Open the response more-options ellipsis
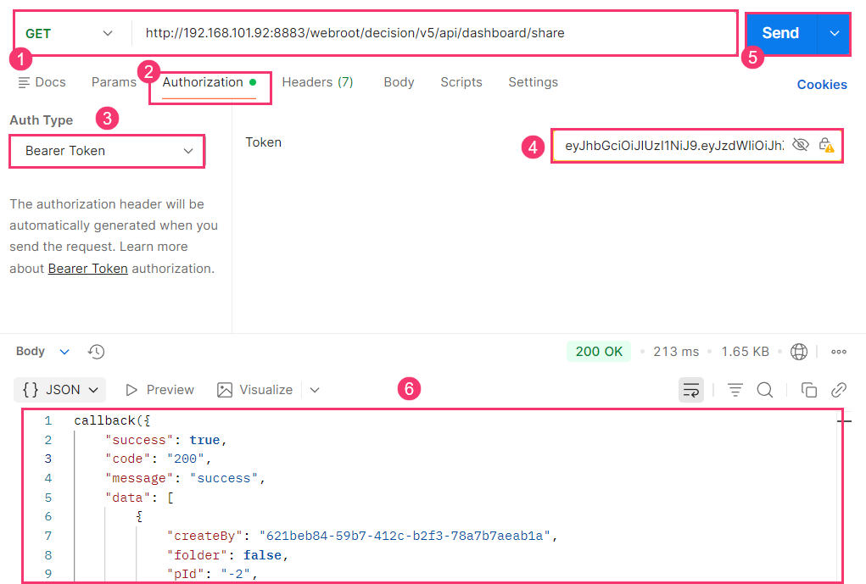Viewport: 866px width, 584px height. click(x=839, y=352)
